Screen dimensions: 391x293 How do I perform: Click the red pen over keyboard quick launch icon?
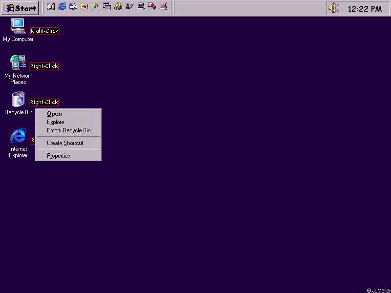pyautogui.click(x=163, y=6)
